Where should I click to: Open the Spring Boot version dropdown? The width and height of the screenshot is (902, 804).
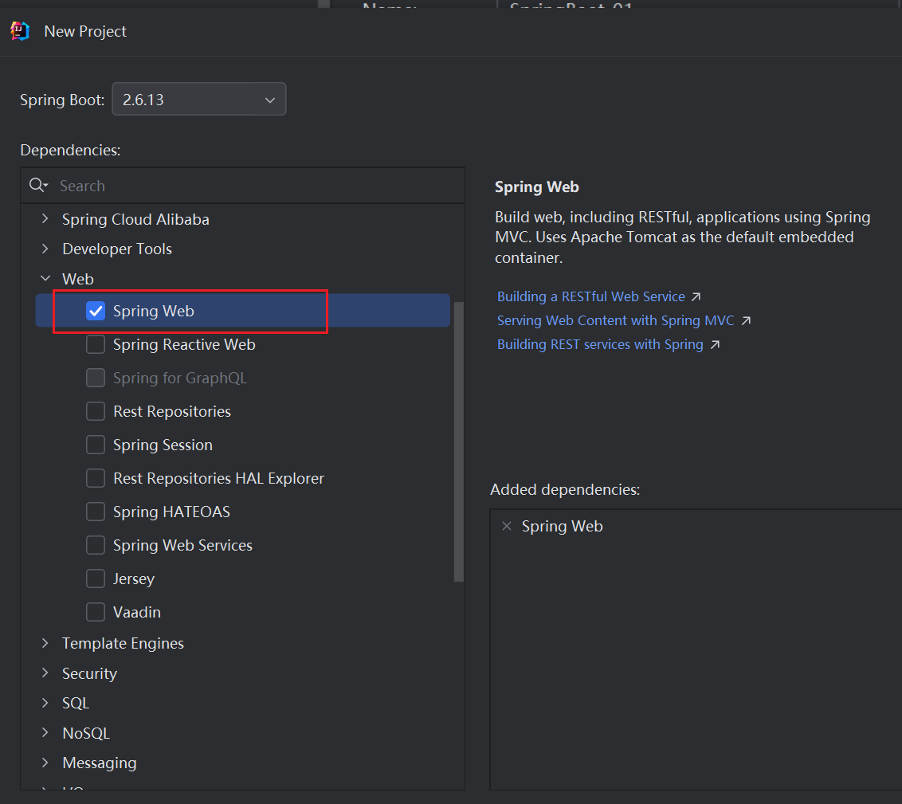(198, 100)
